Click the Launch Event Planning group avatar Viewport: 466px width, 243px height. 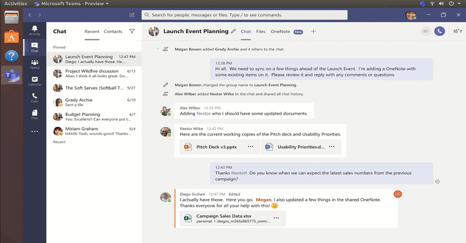click(x=153, y=31)
